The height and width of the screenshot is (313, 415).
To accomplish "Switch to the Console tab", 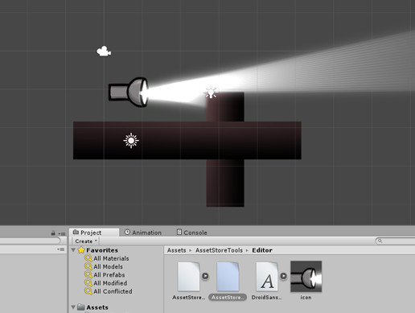I will 192,233.
